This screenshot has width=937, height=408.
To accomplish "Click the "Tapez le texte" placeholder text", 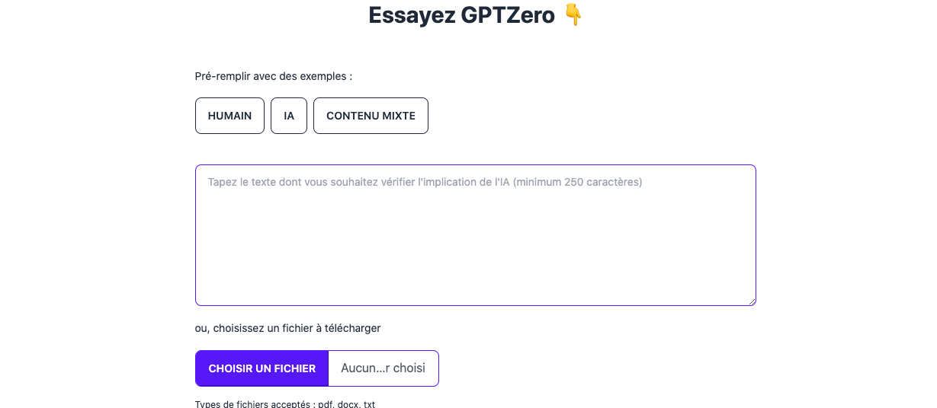I will coord(244,183).
